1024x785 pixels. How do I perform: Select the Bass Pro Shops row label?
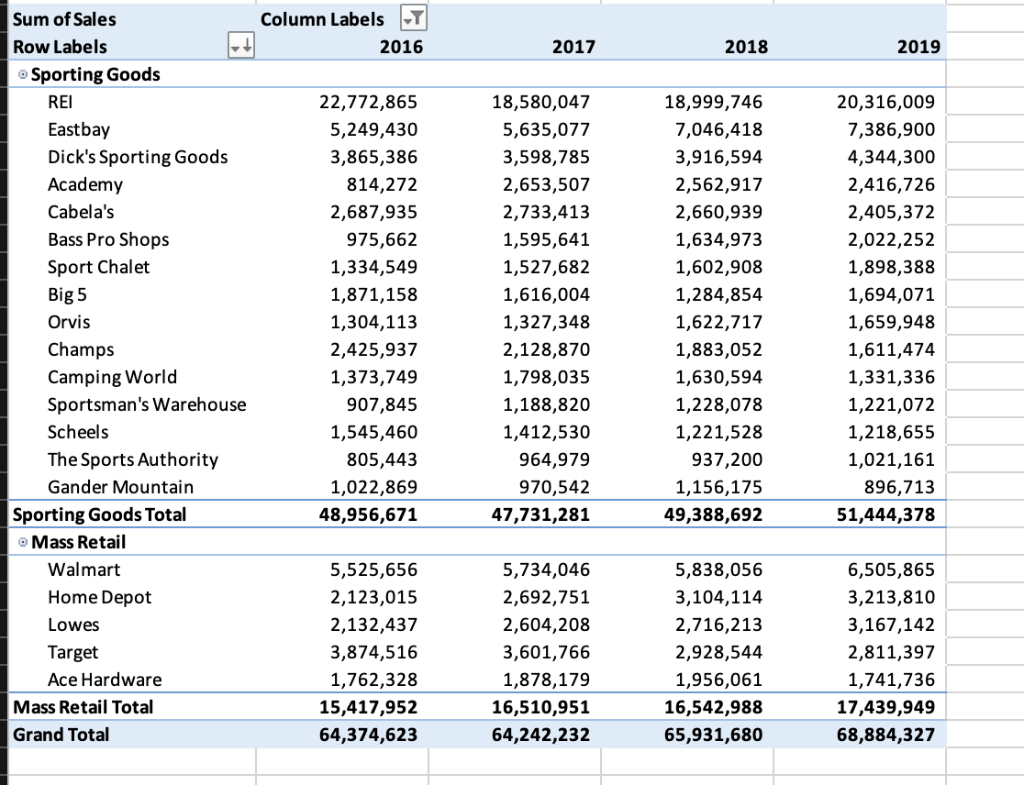pyautogui.click(x=108, y=239)
